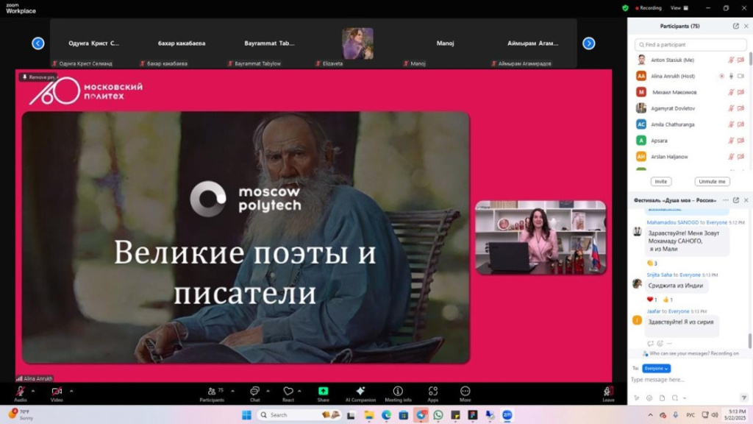The width and height of the screenshot is (753, 424).
Task: Click sender name Mahamadou SANOGO in chat
Action: point(672,222)
